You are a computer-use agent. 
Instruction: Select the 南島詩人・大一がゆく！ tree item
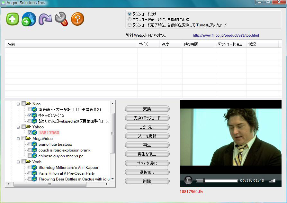point(69,110)
